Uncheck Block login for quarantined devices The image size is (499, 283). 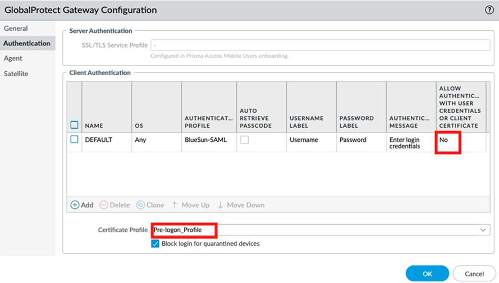pos(155,244)
